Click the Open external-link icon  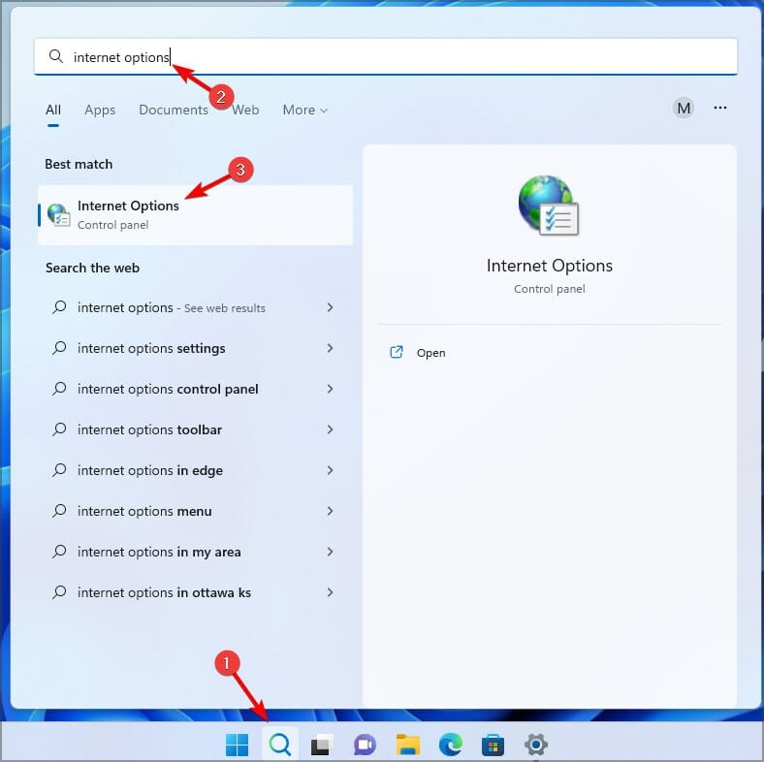click(397, 352)
